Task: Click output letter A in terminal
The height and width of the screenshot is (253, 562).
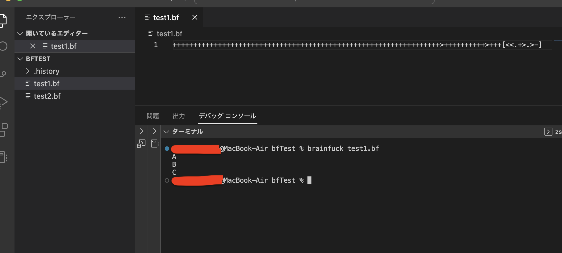Action: point(174,157)
